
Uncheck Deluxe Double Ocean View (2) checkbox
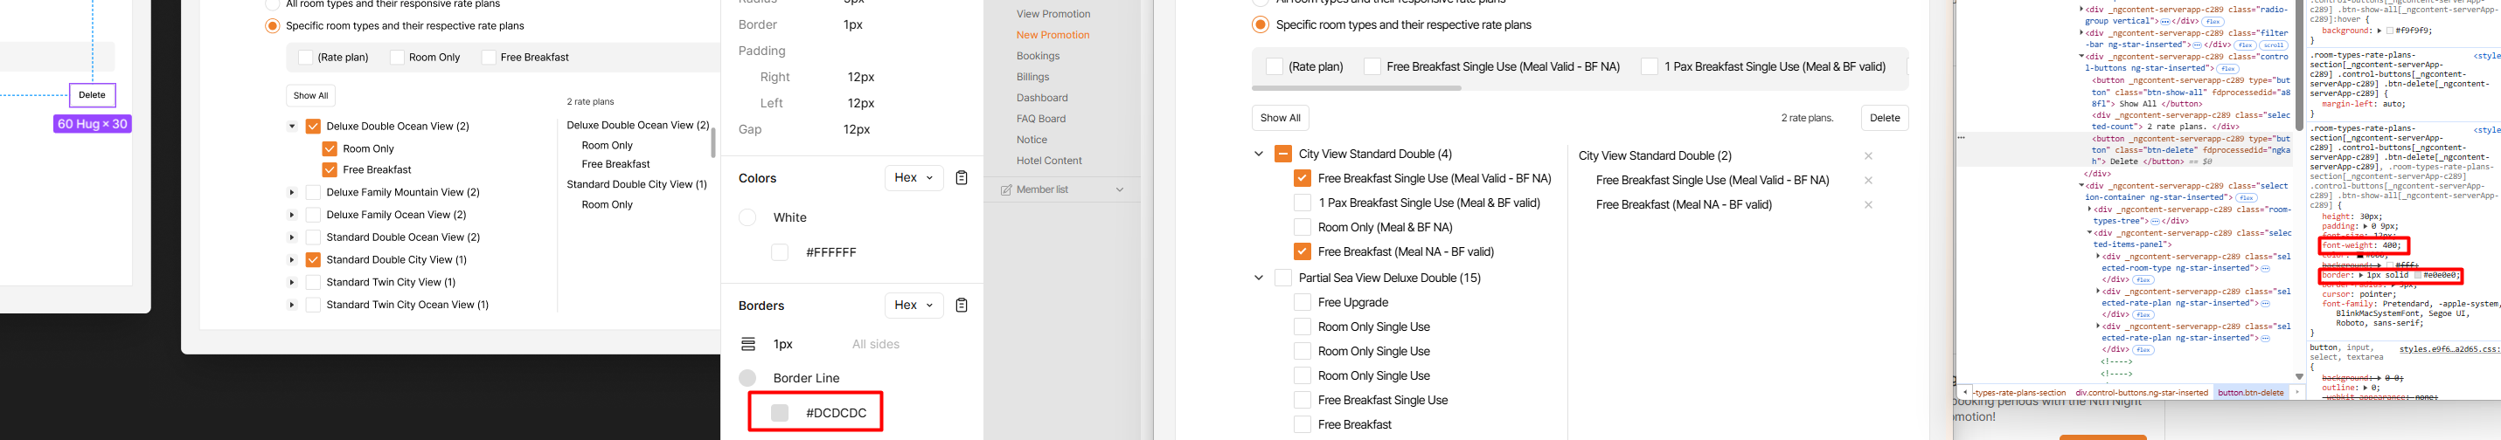pyautogui.click(x=313, y=126)
